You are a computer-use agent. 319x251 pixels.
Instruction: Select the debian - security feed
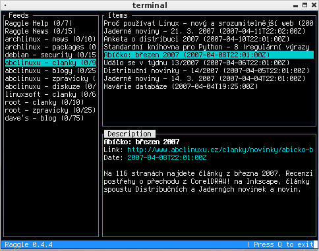[50, 55]
